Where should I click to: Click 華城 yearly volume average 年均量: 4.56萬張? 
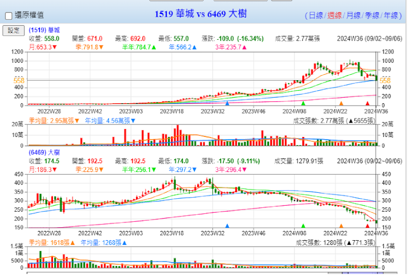pyautogui.click(x=110, y=121)
